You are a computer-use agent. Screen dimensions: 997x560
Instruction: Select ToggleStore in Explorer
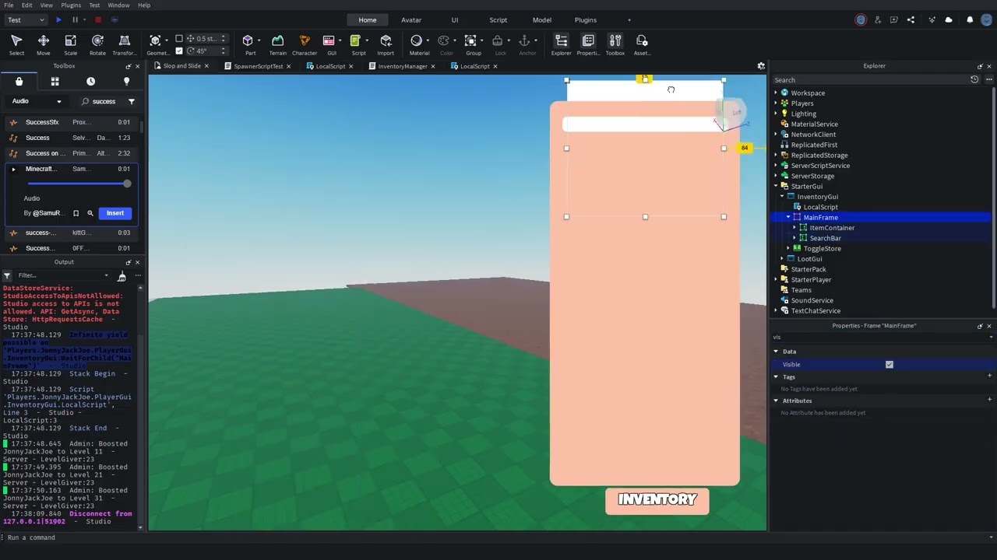822,249
